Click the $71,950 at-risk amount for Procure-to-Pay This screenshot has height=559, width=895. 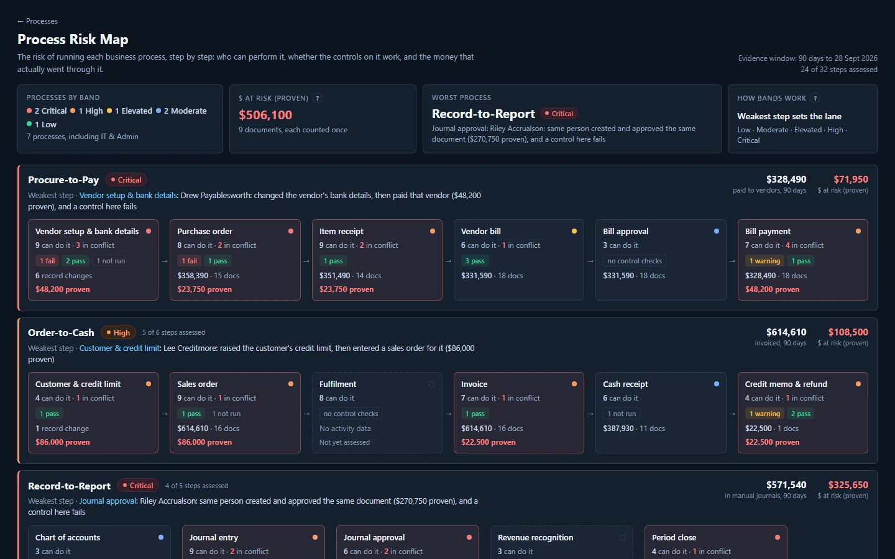pyautogui.click(x=851, y=180)
